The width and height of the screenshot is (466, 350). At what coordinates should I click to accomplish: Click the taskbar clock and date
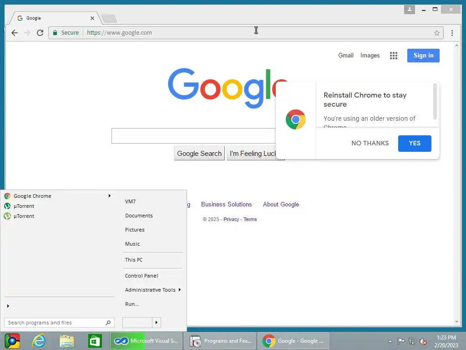point(446,341)
